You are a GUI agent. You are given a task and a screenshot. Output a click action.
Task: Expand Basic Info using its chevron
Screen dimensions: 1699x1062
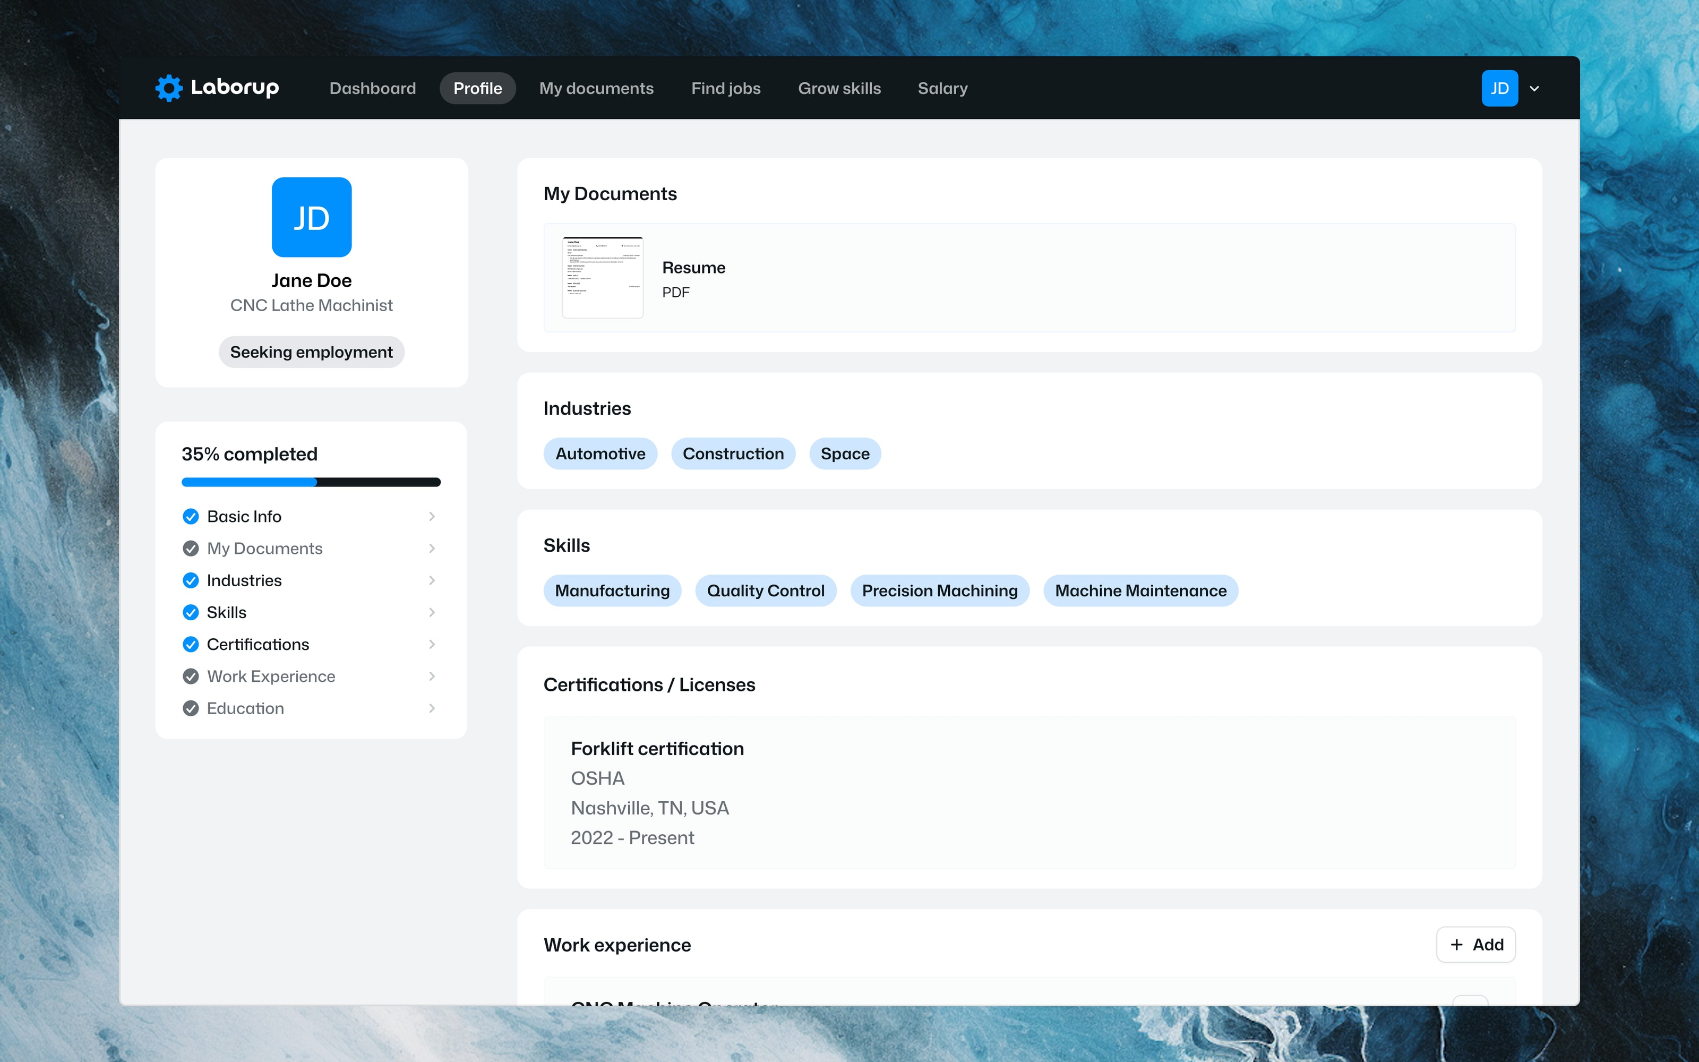pyautogui.click(x=432, y=516)
